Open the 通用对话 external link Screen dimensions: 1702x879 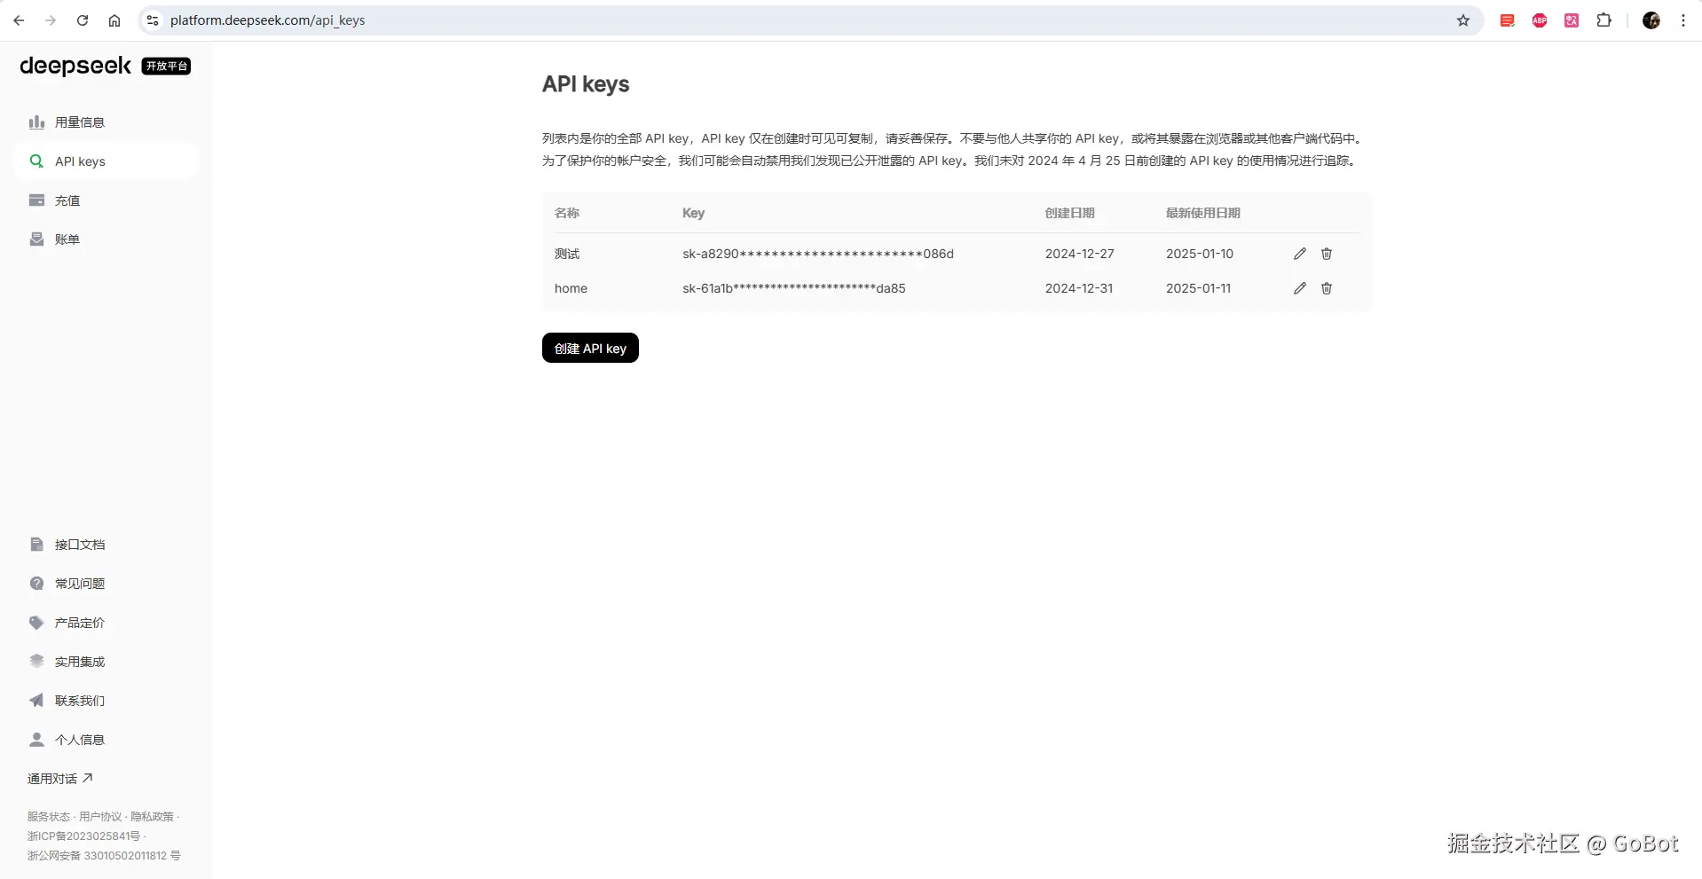(59, 779)
